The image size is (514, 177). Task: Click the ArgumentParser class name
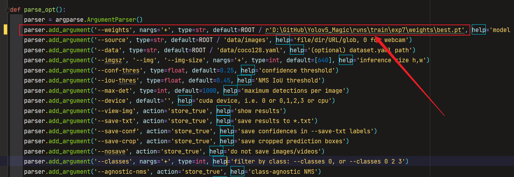[x=115, y=20]
